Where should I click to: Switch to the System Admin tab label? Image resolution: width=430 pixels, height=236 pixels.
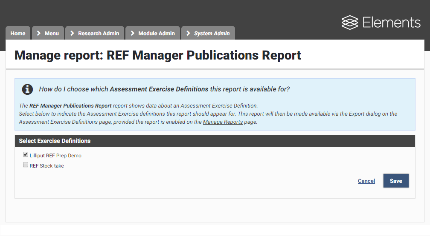tap(212, 33)
